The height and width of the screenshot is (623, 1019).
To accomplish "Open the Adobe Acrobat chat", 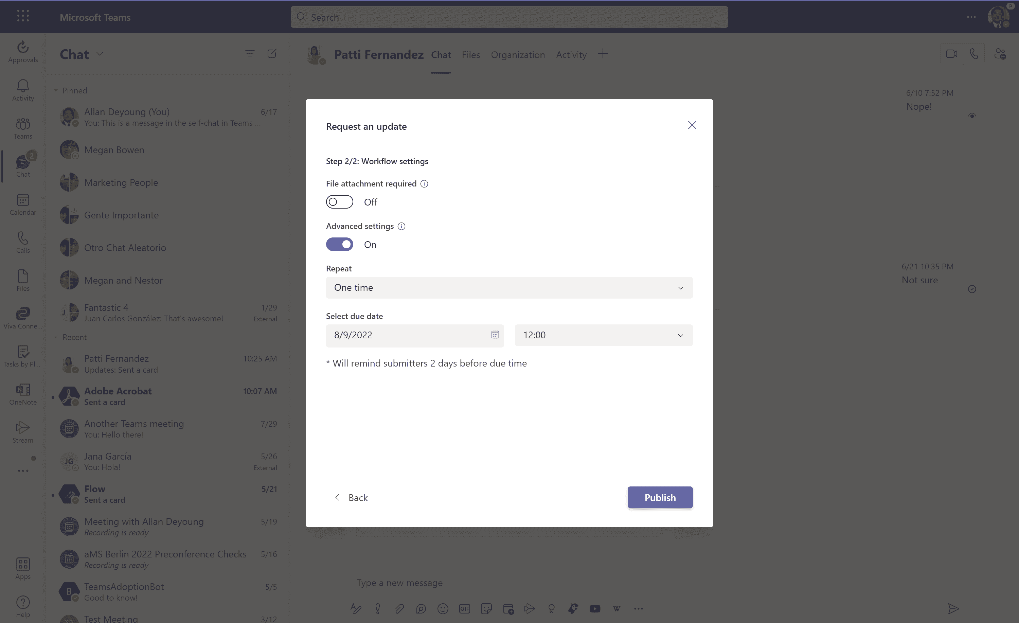I will 168,396.
